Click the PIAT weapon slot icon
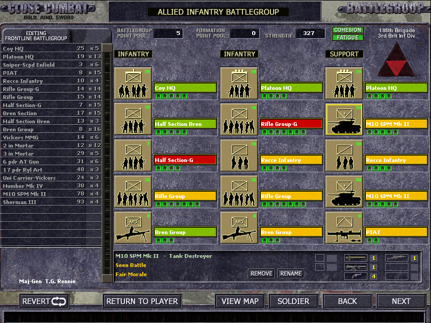The image size is (431, 323). tap(344, 227)
